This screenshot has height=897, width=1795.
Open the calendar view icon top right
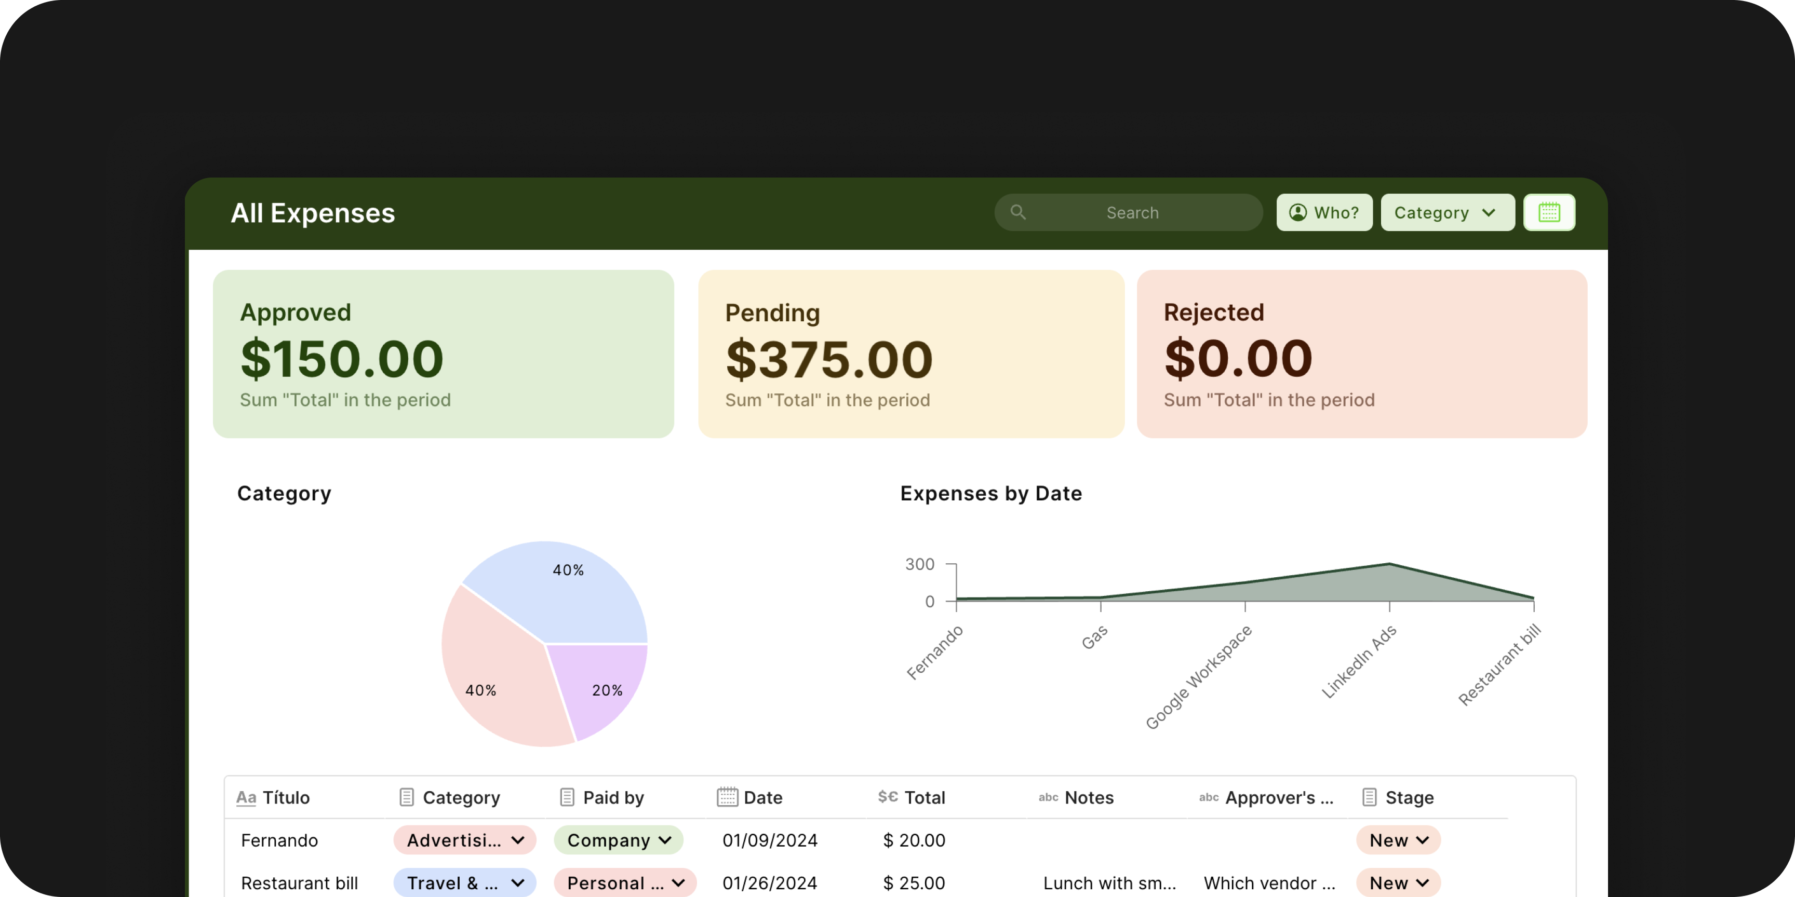pos(1549,212)
